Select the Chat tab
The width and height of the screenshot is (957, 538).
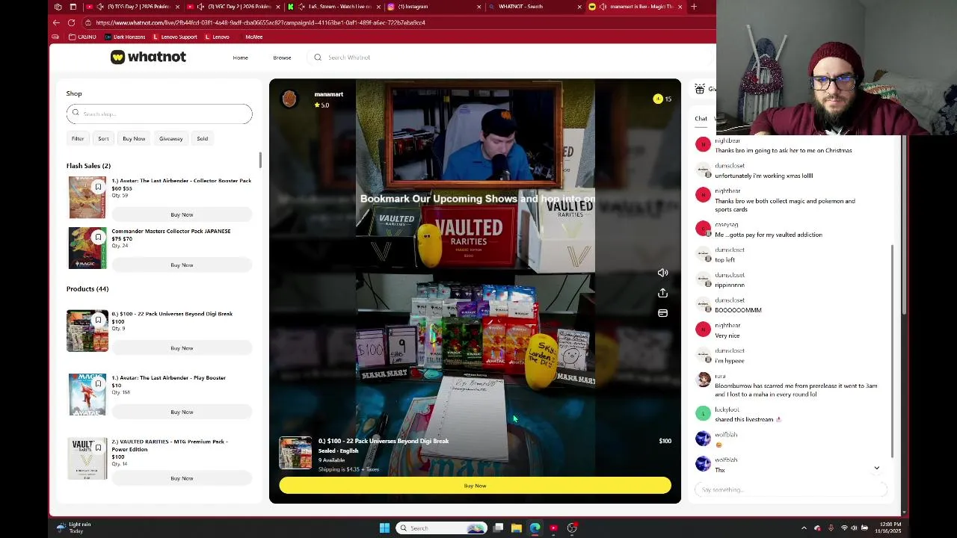[x=701, y=118]
